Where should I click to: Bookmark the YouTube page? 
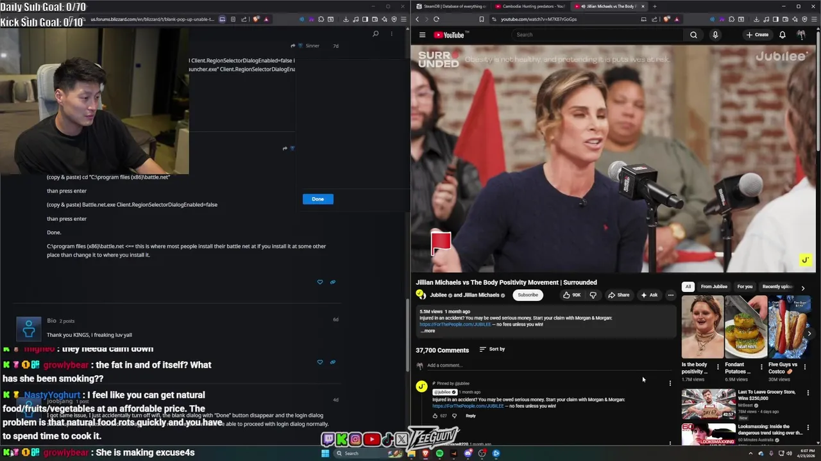pyautogui.click(x=482, y=19)
